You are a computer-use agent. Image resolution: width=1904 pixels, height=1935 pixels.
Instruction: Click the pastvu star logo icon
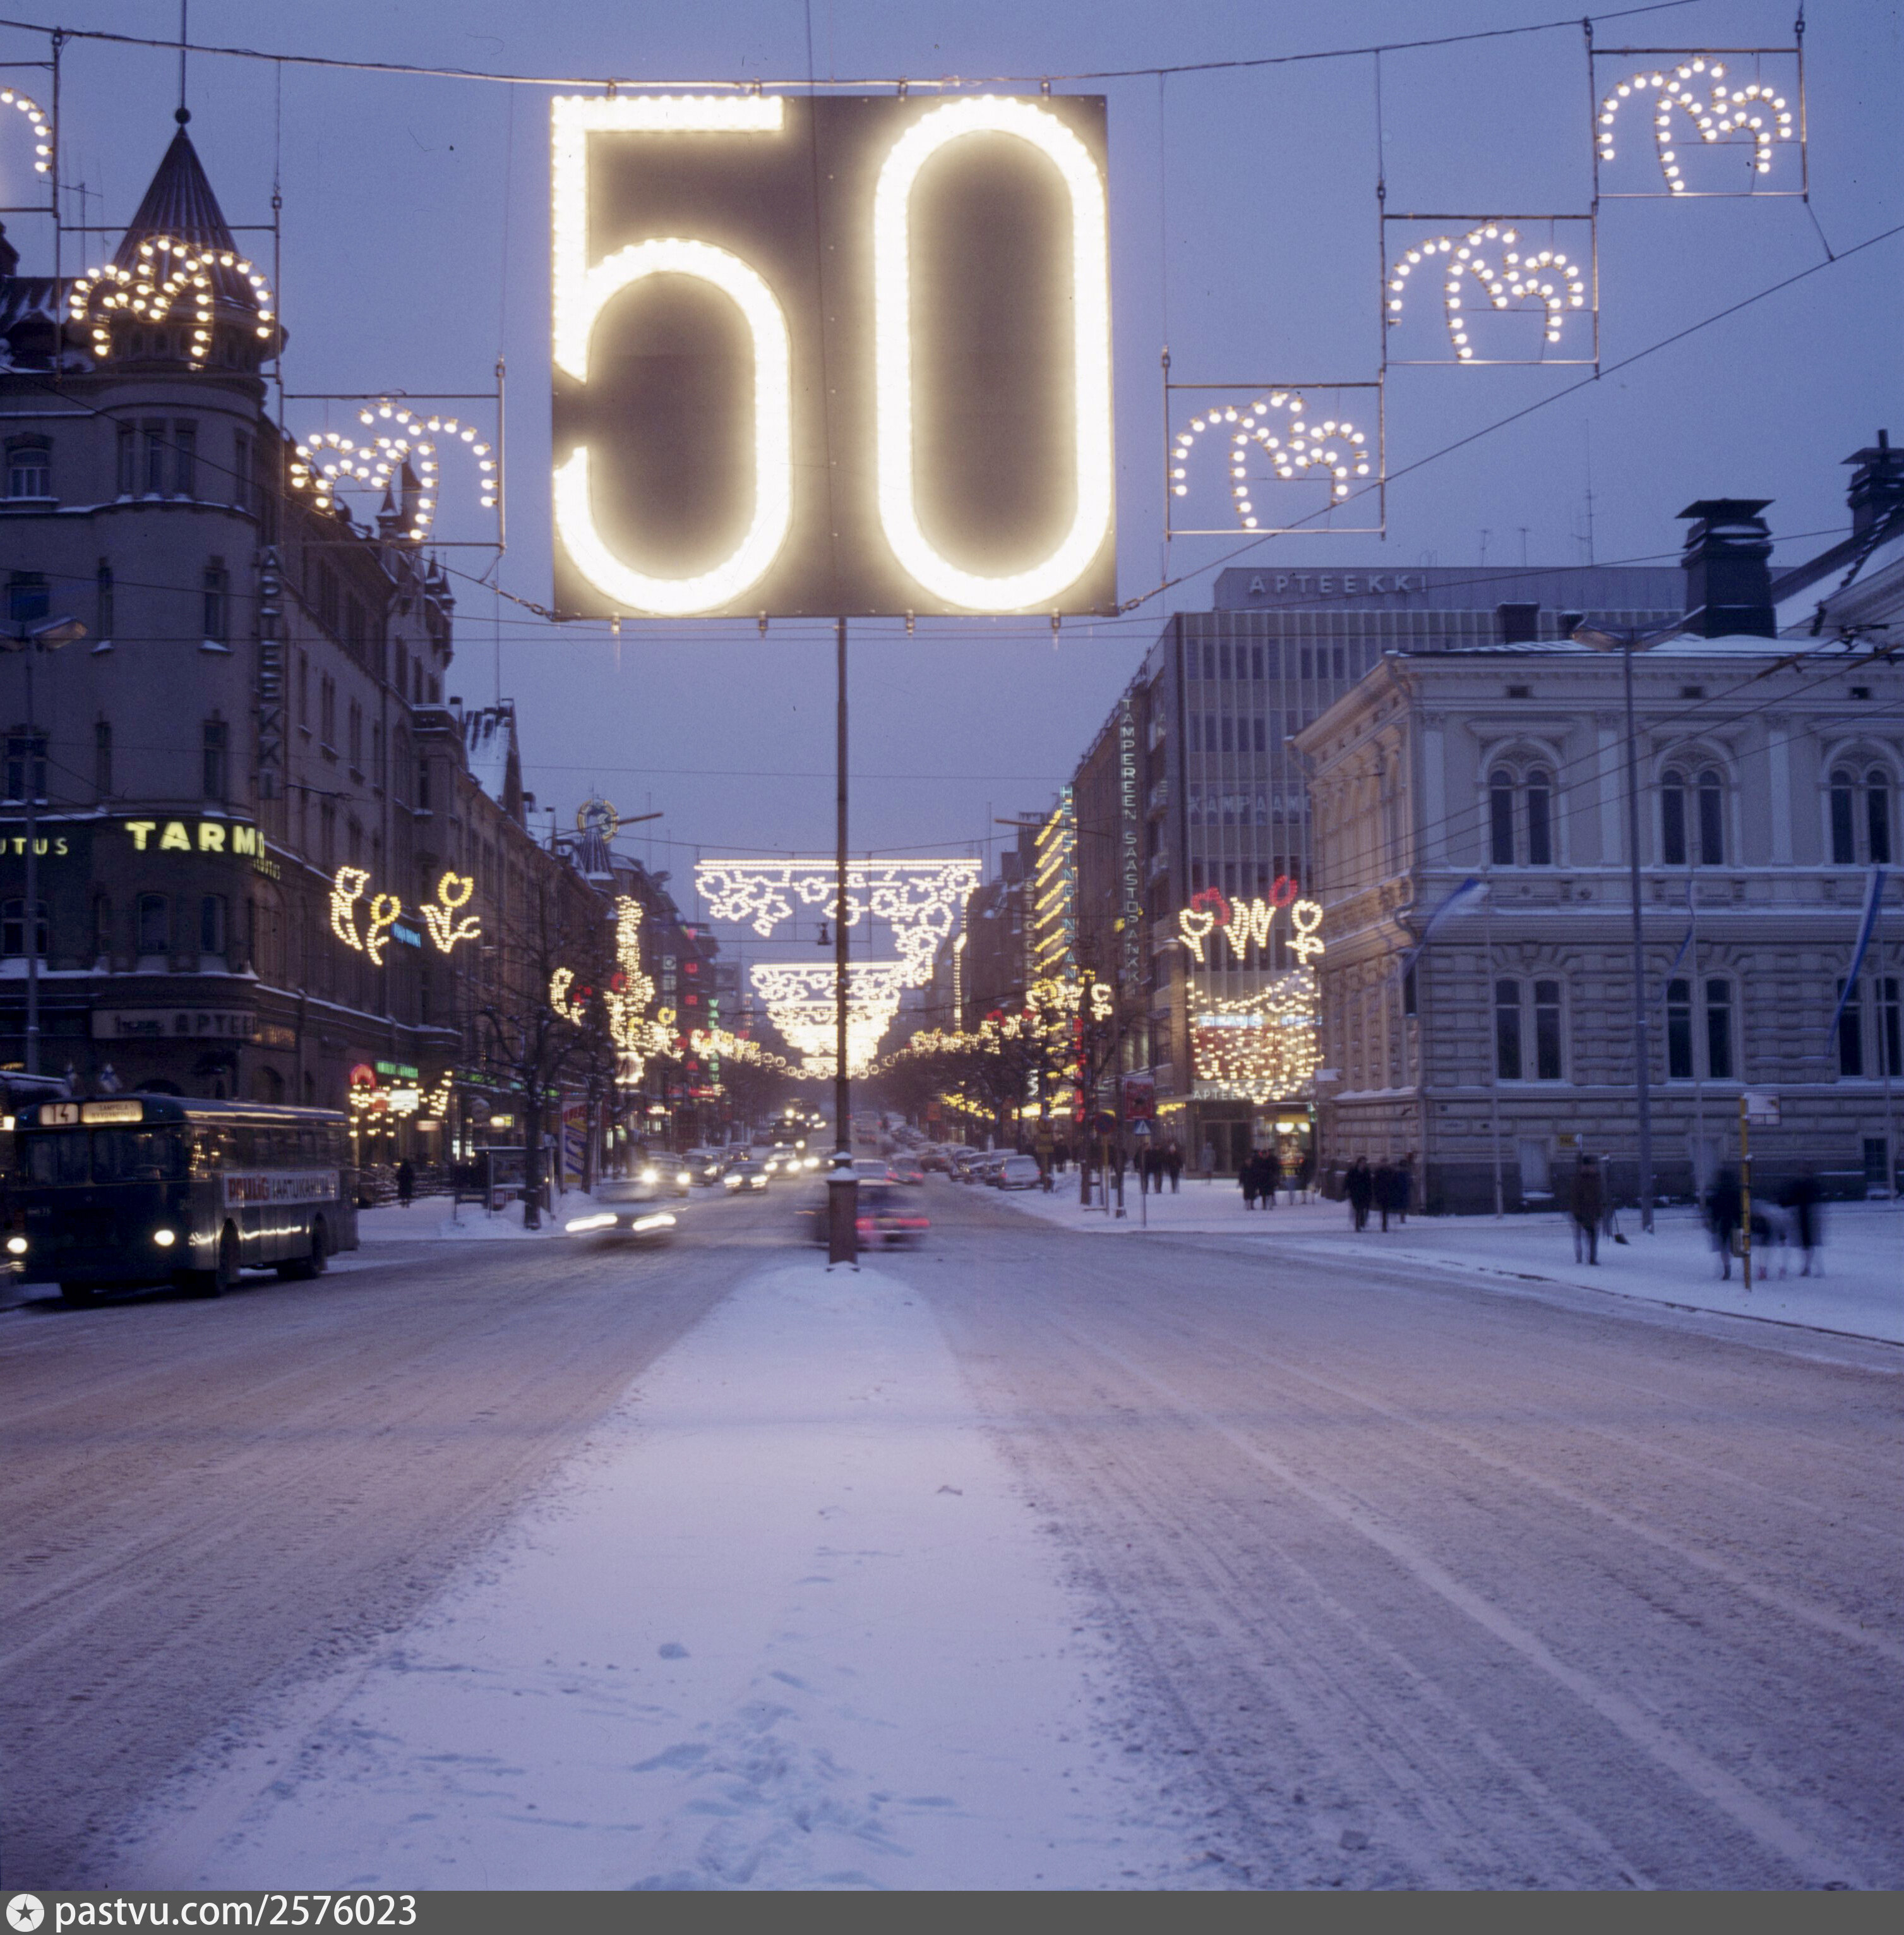(24, 1912)
